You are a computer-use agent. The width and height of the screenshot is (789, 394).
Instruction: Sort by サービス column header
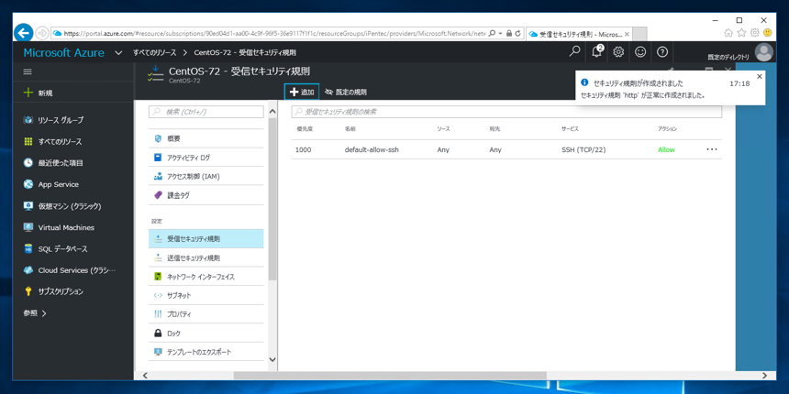tap(570, 129)
